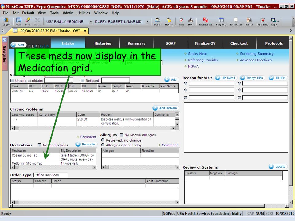Click the template icon on Intake tab
The height and width of the screenshot is (221, 295).
click(15, 31)
